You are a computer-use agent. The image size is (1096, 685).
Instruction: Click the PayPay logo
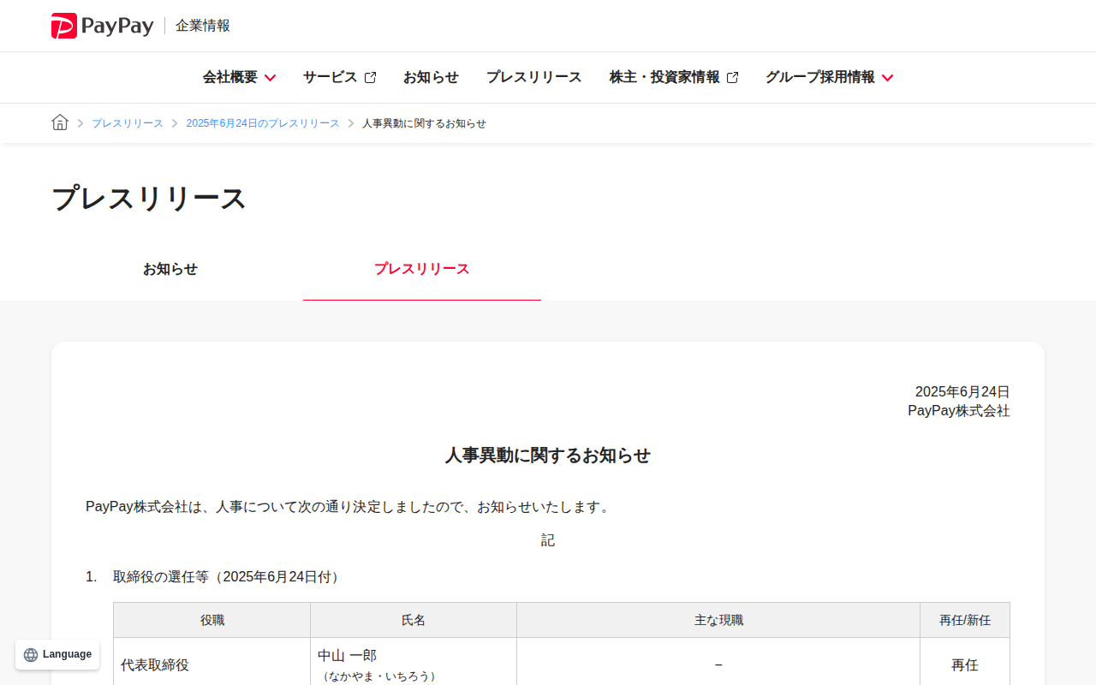point(102,26)
